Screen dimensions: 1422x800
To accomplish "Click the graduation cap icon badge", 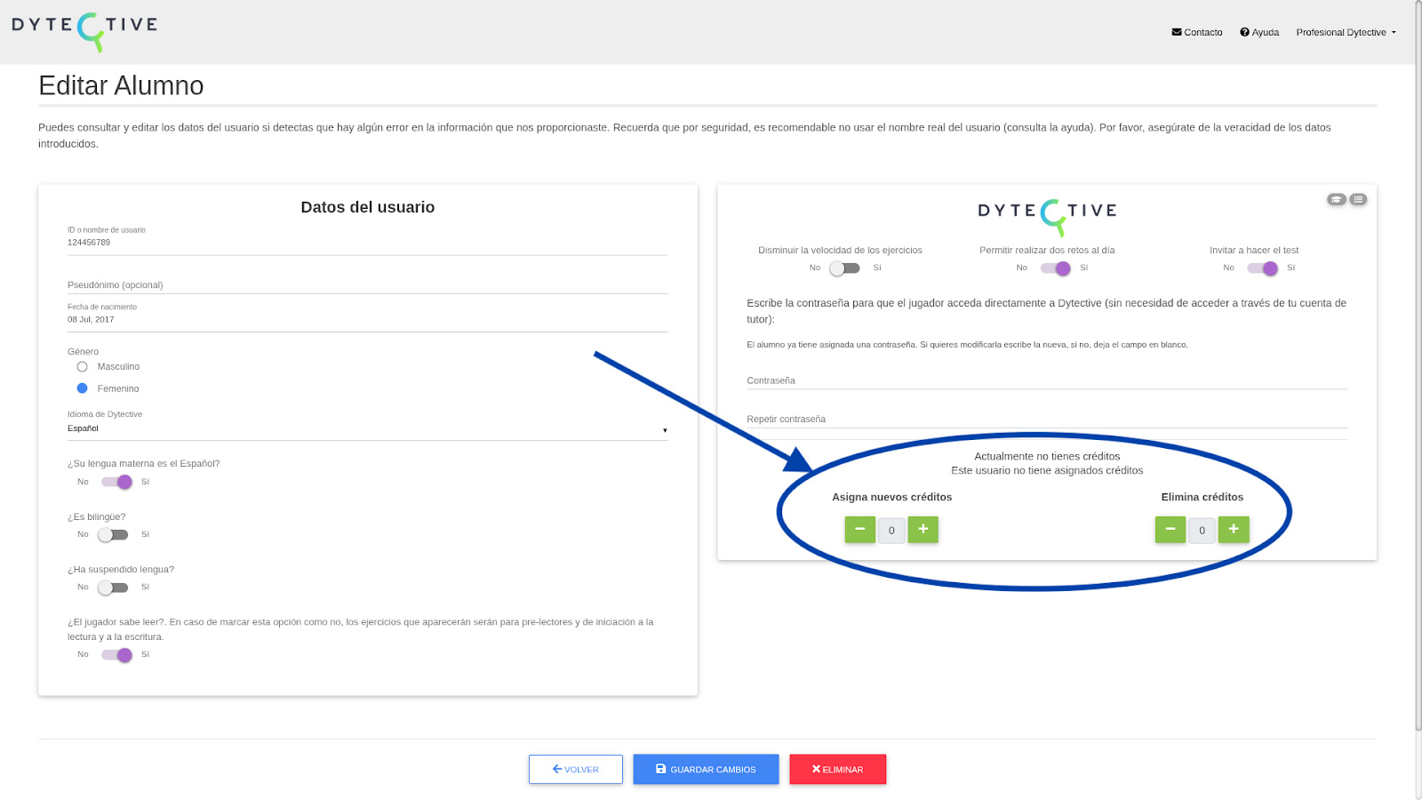I will pos(1337,199).
